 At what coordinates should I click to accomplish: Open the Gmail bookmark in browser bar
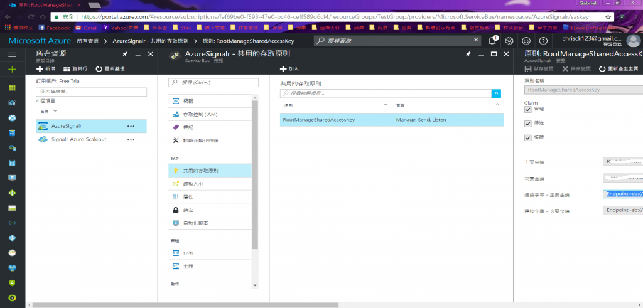point(87,28)
